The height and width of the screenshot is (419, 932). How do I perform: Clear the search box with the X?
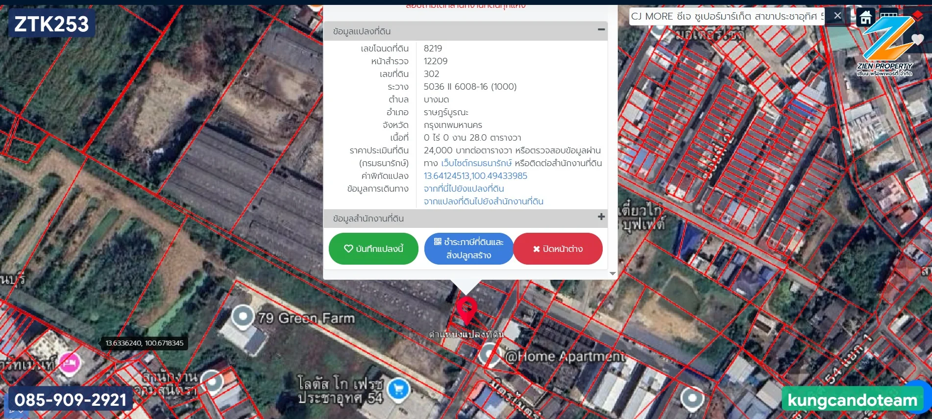(837, 16)
